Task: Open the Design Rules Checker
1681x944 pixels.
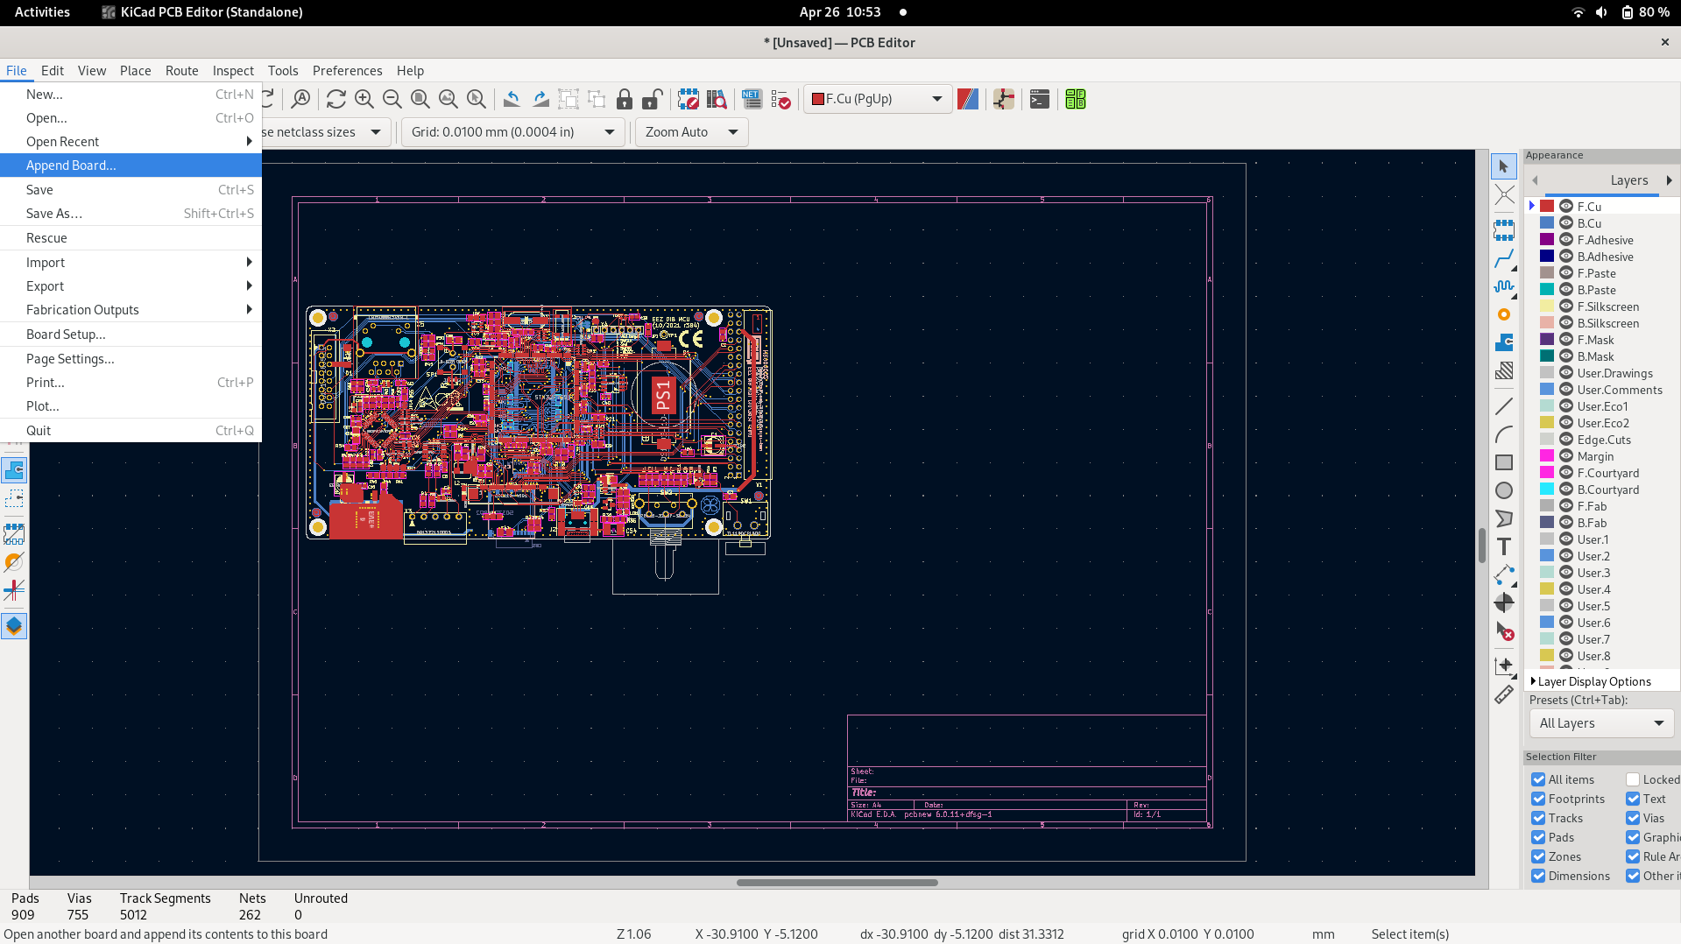Action: (x=780, y=100)
